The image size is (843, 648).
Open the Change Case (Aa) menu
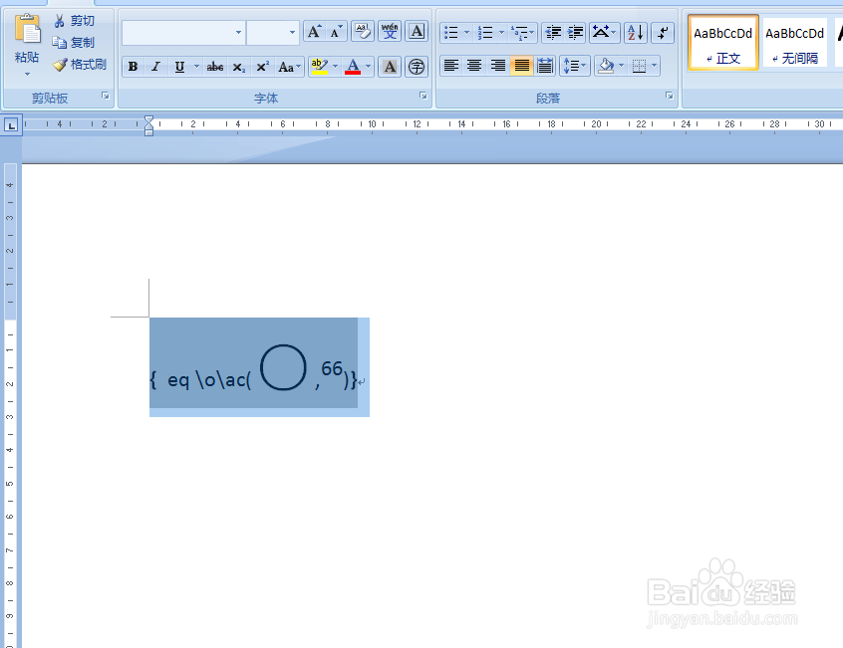tap(289, 67)
